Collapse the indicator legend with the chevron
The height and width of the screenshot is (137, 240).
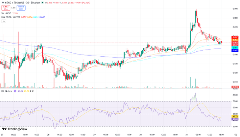coord(4,21)
